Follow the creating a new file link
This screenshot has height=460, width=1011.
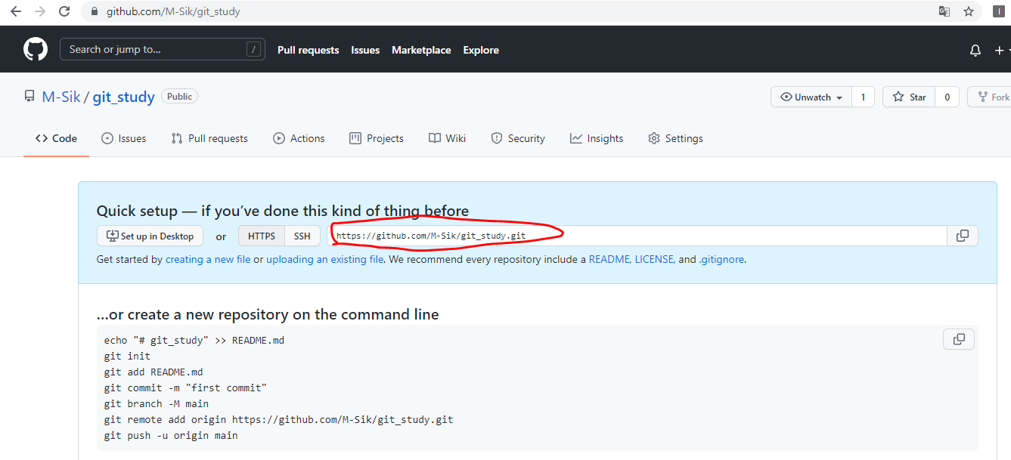click(208, 259)
